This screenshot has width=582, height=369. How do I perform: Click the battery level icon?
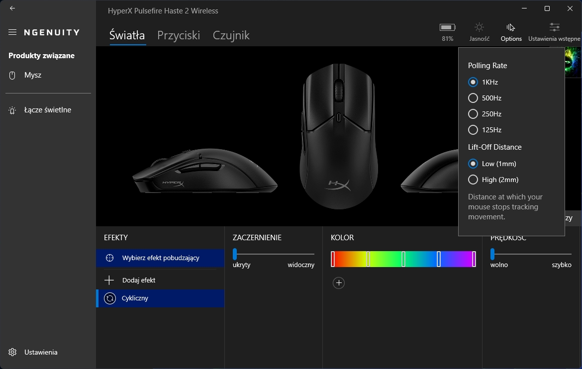[447, 27]
